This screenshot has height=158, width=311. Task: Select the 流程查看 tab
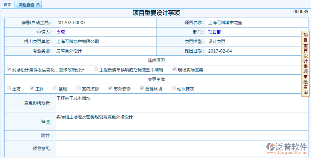point(26,4)
